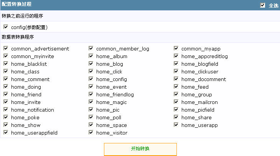Toggle the 全选 select-all checkbox
The image size is (280, 156).
click(263, 5)
